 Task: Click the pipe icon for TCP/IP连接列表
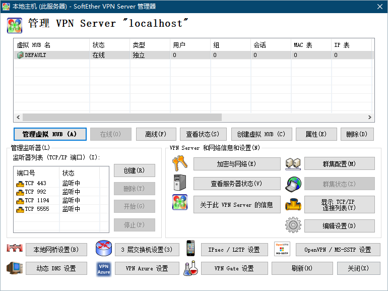point(293,204)
